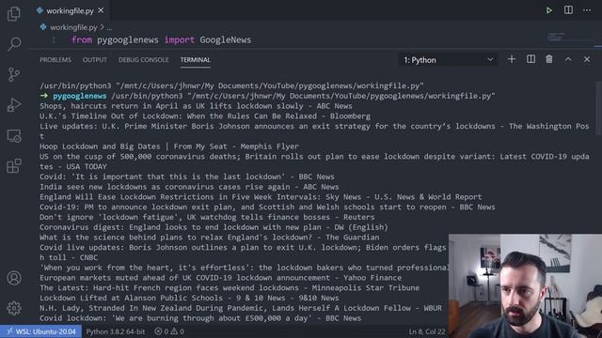The image size is (602, 338).
Task: Click the 'Coronavirus digest' DW (English) line
Action: [x=214, y=227]
